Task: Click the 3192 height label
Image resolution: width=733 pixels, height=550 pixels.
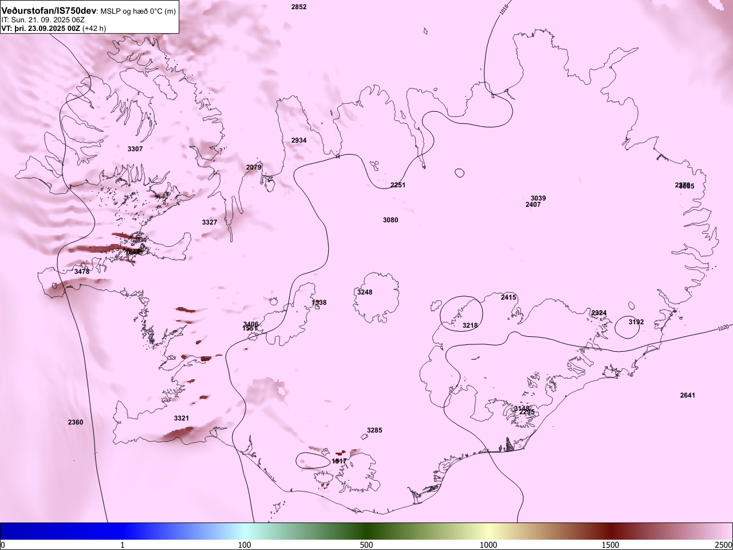Action: (636, 322)
